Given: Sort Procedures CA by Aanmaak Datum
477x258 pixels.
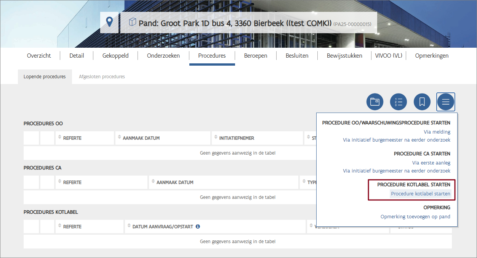Looking at the screenshot, I should pyautogui.click(x=174, y=182).
